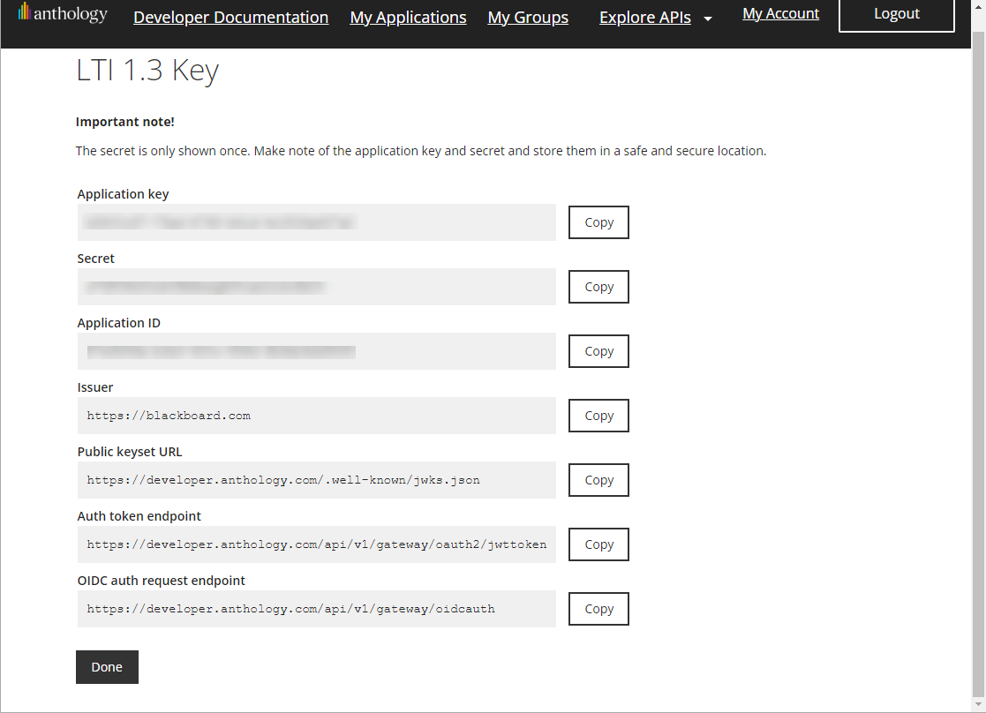Copy the Auth token endpoint
Image resolution: width=986 pixels, height=713 pixels.
click(x=598, y=544)
